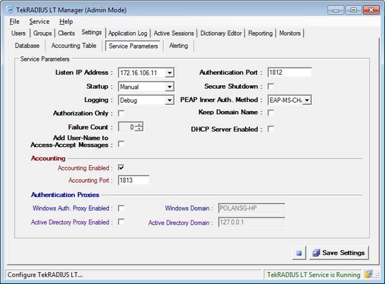Switch to the Reporting tab
The height and width of the screenshot is (284, 385).
[x=260, y=33]
